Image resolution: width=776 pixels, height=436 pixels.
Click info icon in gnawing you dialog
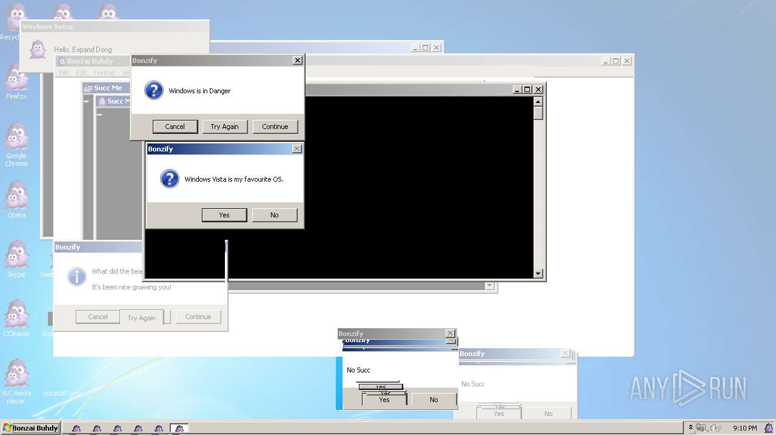click(x=77, y=277)
